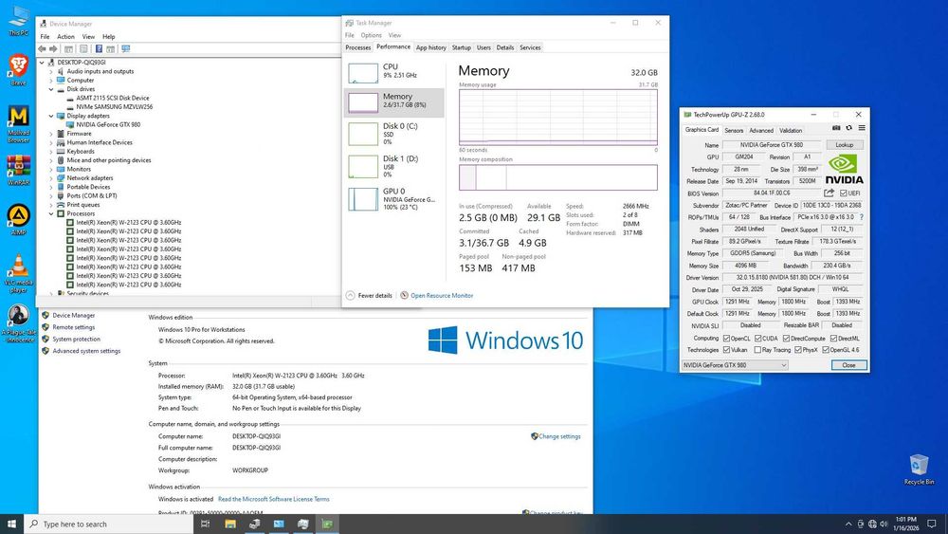Open the VLC media player desktop icon
948x534 pixels.
click(x=18, y=273)
